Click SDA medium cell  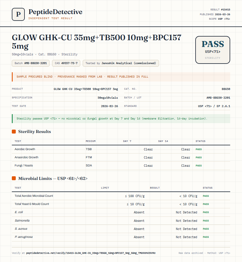click(89, 166)
